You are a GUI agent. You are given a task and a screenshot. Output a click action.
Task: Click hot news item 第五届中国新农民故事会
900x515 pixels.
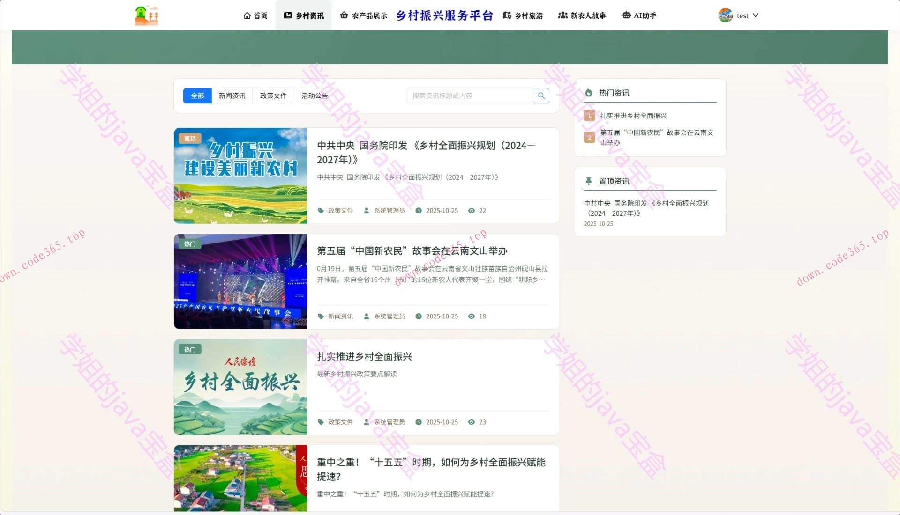[x=656, y=137]
